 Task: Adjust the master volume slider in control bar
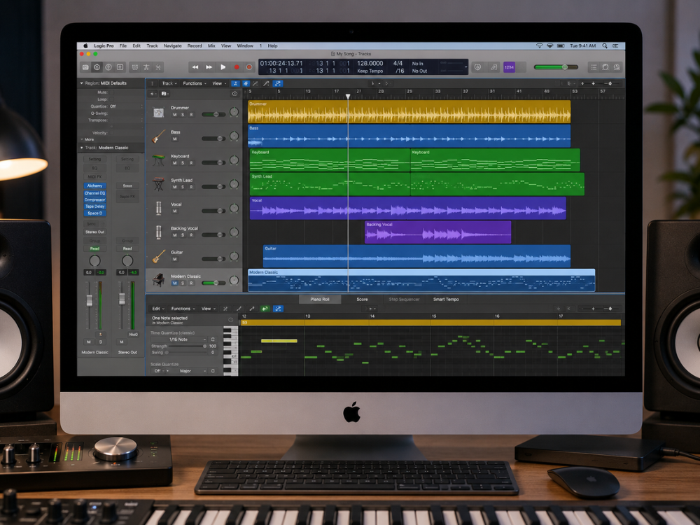coord(556,67)
